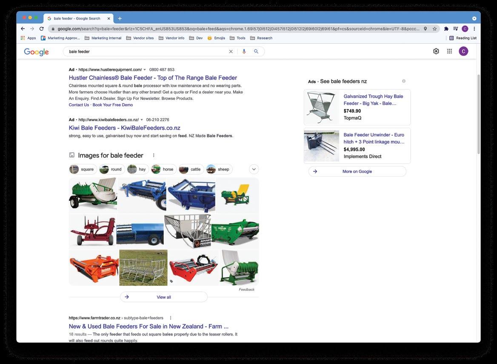The image size is (497, 364).
Task: Click the ads info icon beside See bale feeders nz
Action: click(403, 81)
